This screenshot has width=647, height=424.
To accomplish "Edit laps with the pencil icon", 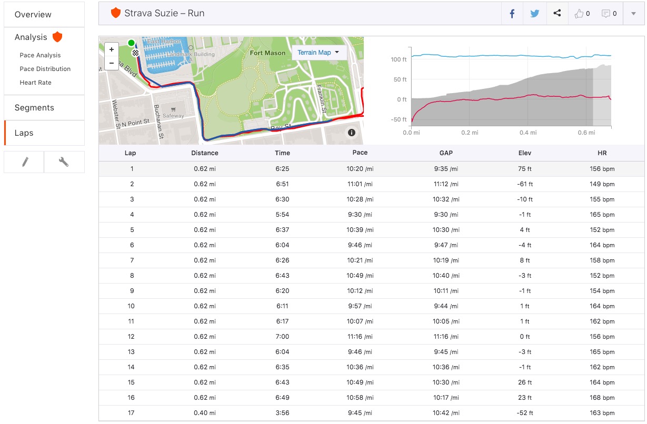I will click(x=23, y=162).
